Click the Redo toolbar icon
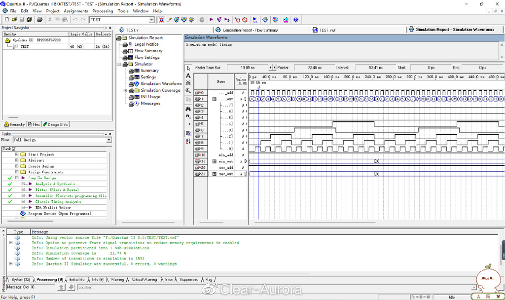Screen dimensions: 505x300 click(83, 20)
